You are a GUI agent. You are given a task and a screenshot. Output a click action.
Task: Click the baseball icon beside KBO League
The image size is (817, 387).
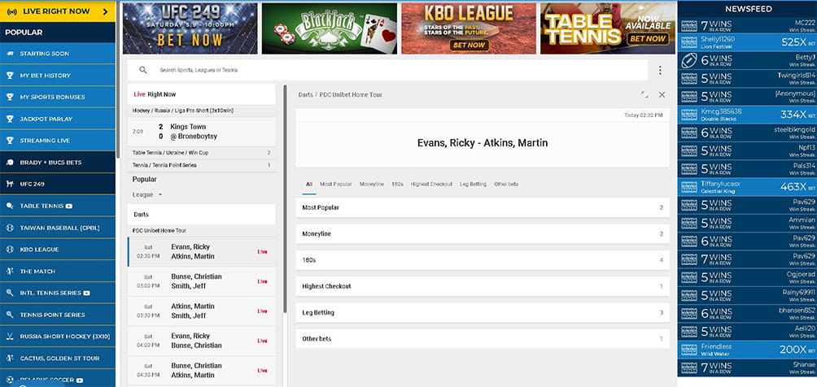click(10, 250)
